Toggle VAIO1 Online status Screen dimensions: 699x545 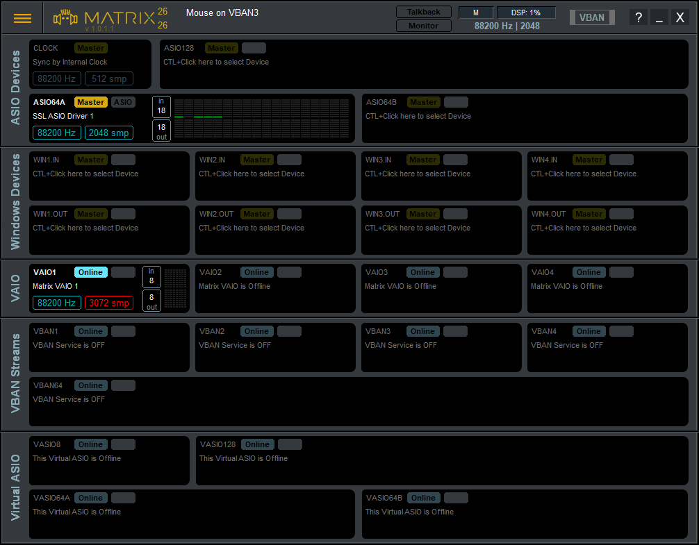91,271
